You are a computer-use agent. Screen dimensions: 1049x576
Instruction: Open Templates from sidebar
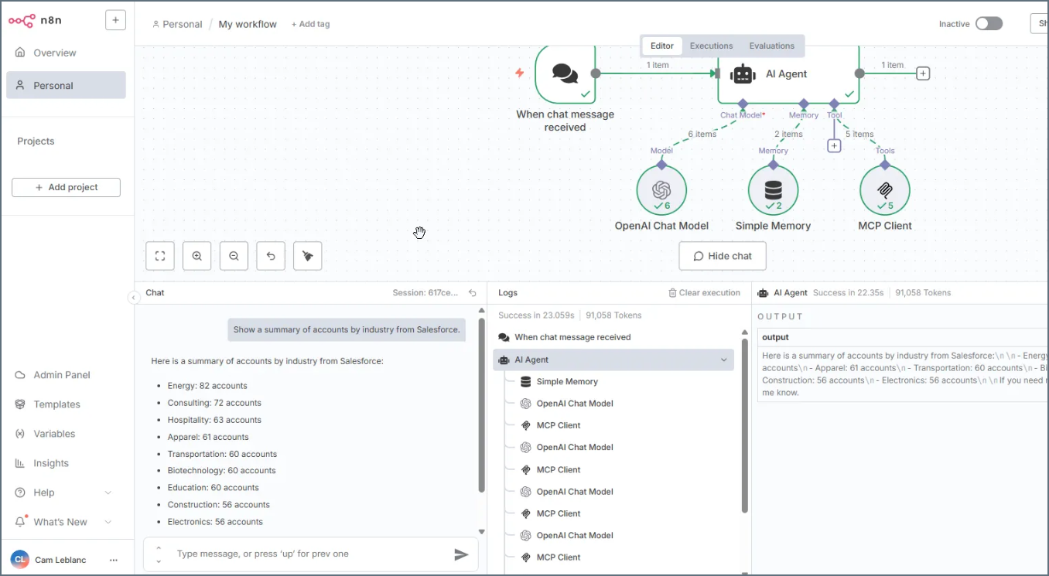56,404
